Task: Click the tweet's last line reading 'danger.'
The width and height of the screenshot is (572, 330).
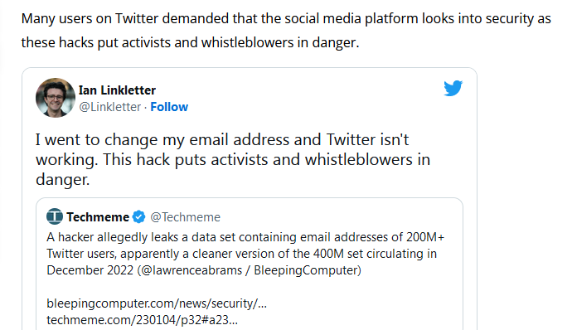Action: point(62,180)
